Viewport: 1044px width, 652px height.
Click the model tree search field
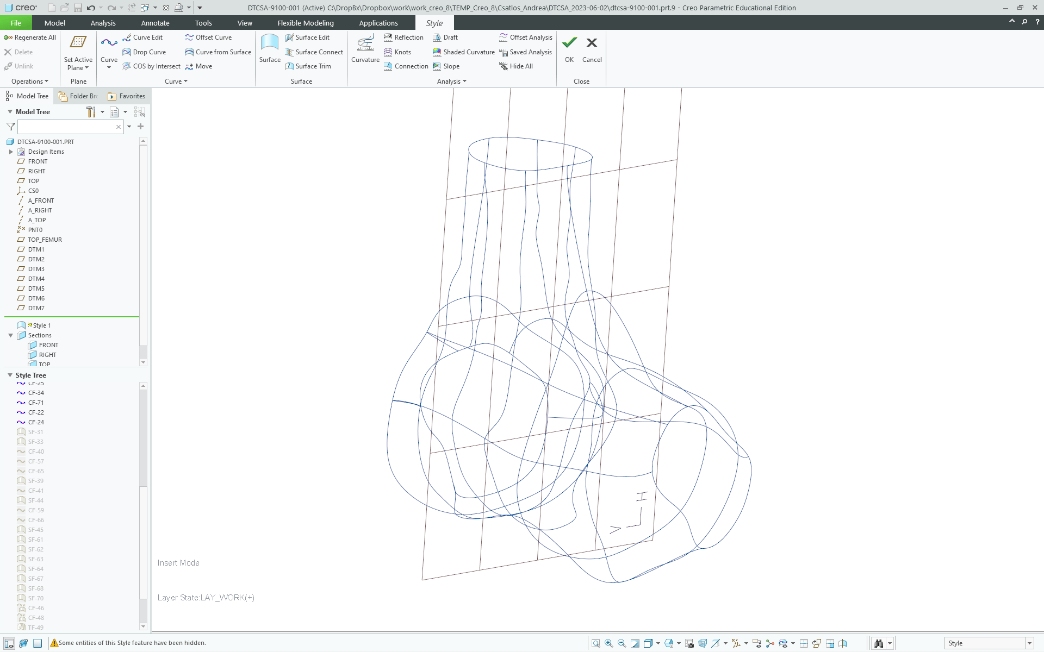(x=65, y=127)
